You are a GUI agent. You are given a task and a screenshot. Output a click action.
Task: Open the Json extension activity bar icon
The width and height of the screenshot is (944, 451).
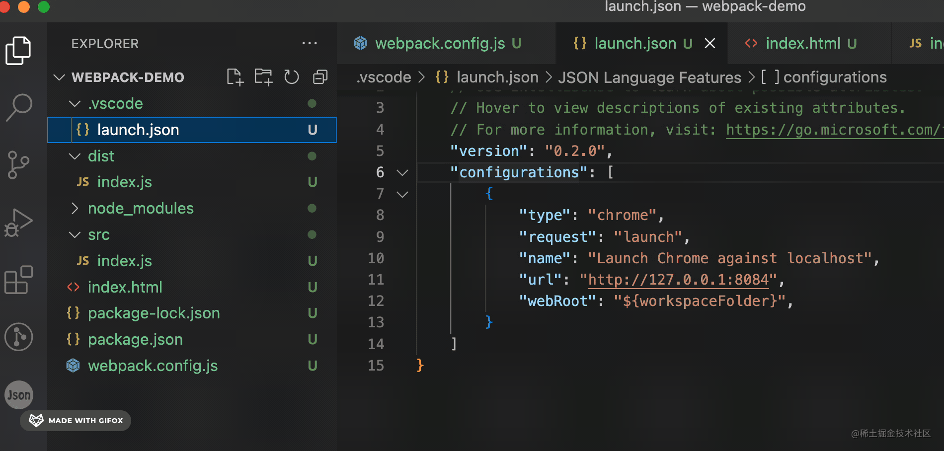pos(19,395)
